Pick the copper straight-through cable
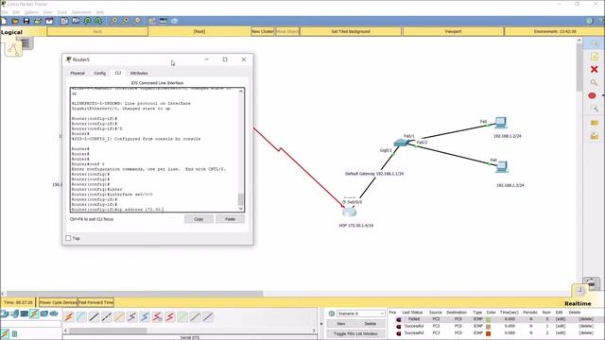Screen dimensions: 605x340 (x=95, y=317)
